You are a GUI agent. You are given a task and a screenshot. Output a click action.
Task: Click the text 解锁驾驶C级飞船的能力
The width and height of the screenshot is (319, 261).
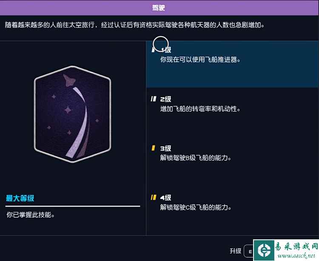tap(196, 207)
